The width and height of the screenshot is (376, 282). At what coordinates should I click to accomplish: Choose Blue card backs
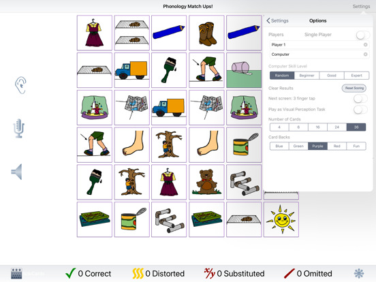tap(279, 146)
